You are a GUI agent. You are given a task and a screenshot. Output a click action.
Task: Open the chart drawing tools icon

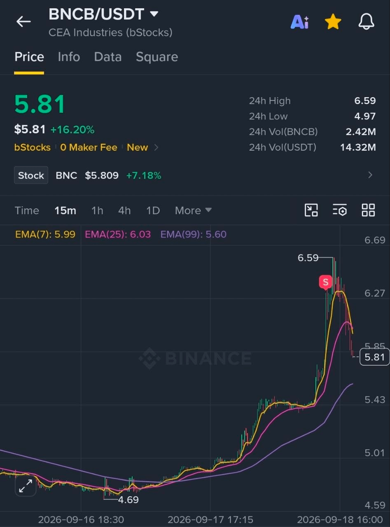click(311, 210)
